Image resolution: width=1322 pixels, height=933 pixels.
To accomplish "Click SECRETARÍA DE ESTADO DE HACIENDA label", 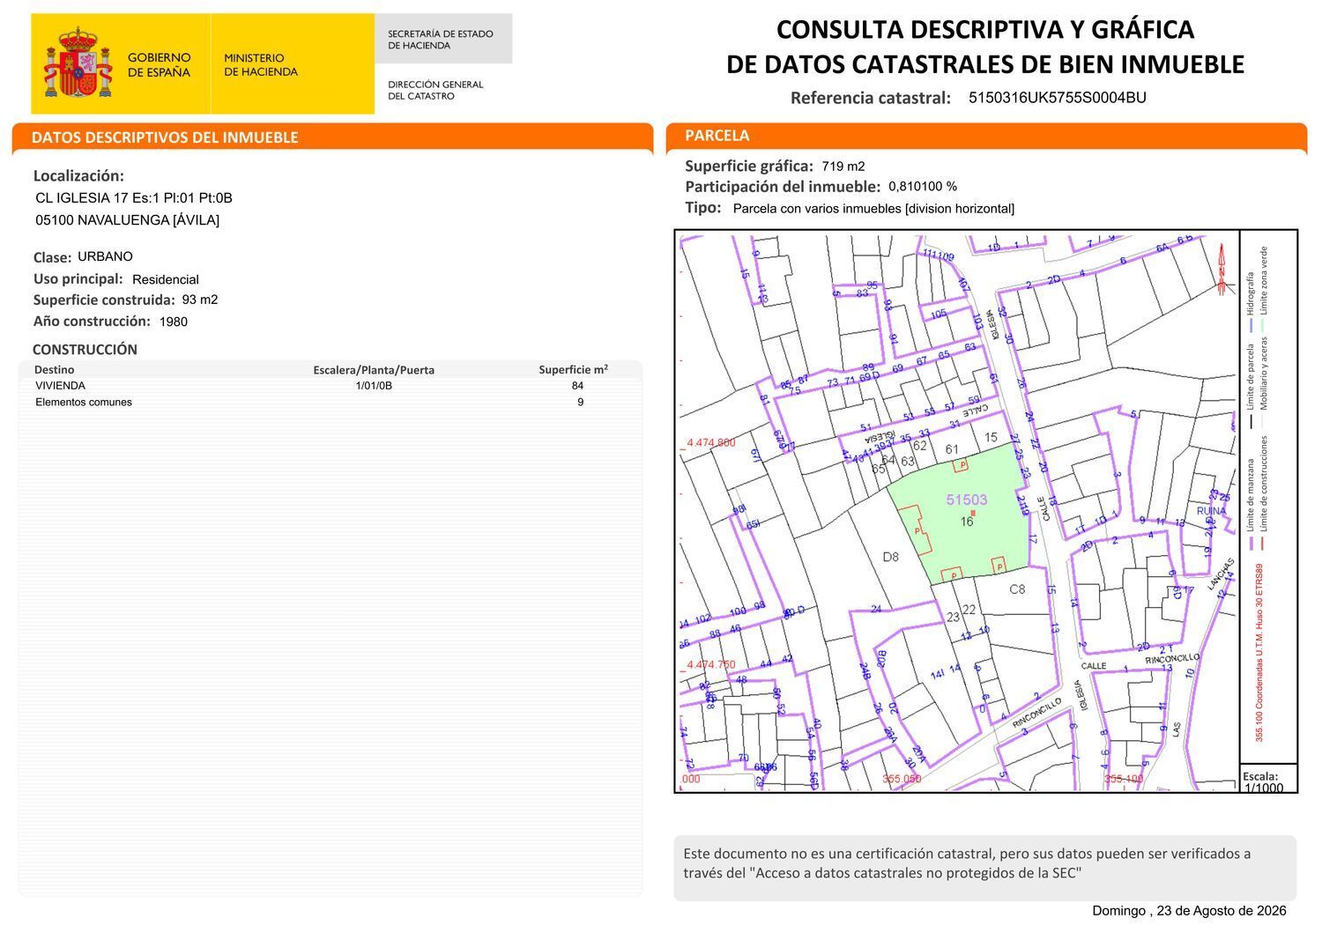I will click(x=441, y=39).
